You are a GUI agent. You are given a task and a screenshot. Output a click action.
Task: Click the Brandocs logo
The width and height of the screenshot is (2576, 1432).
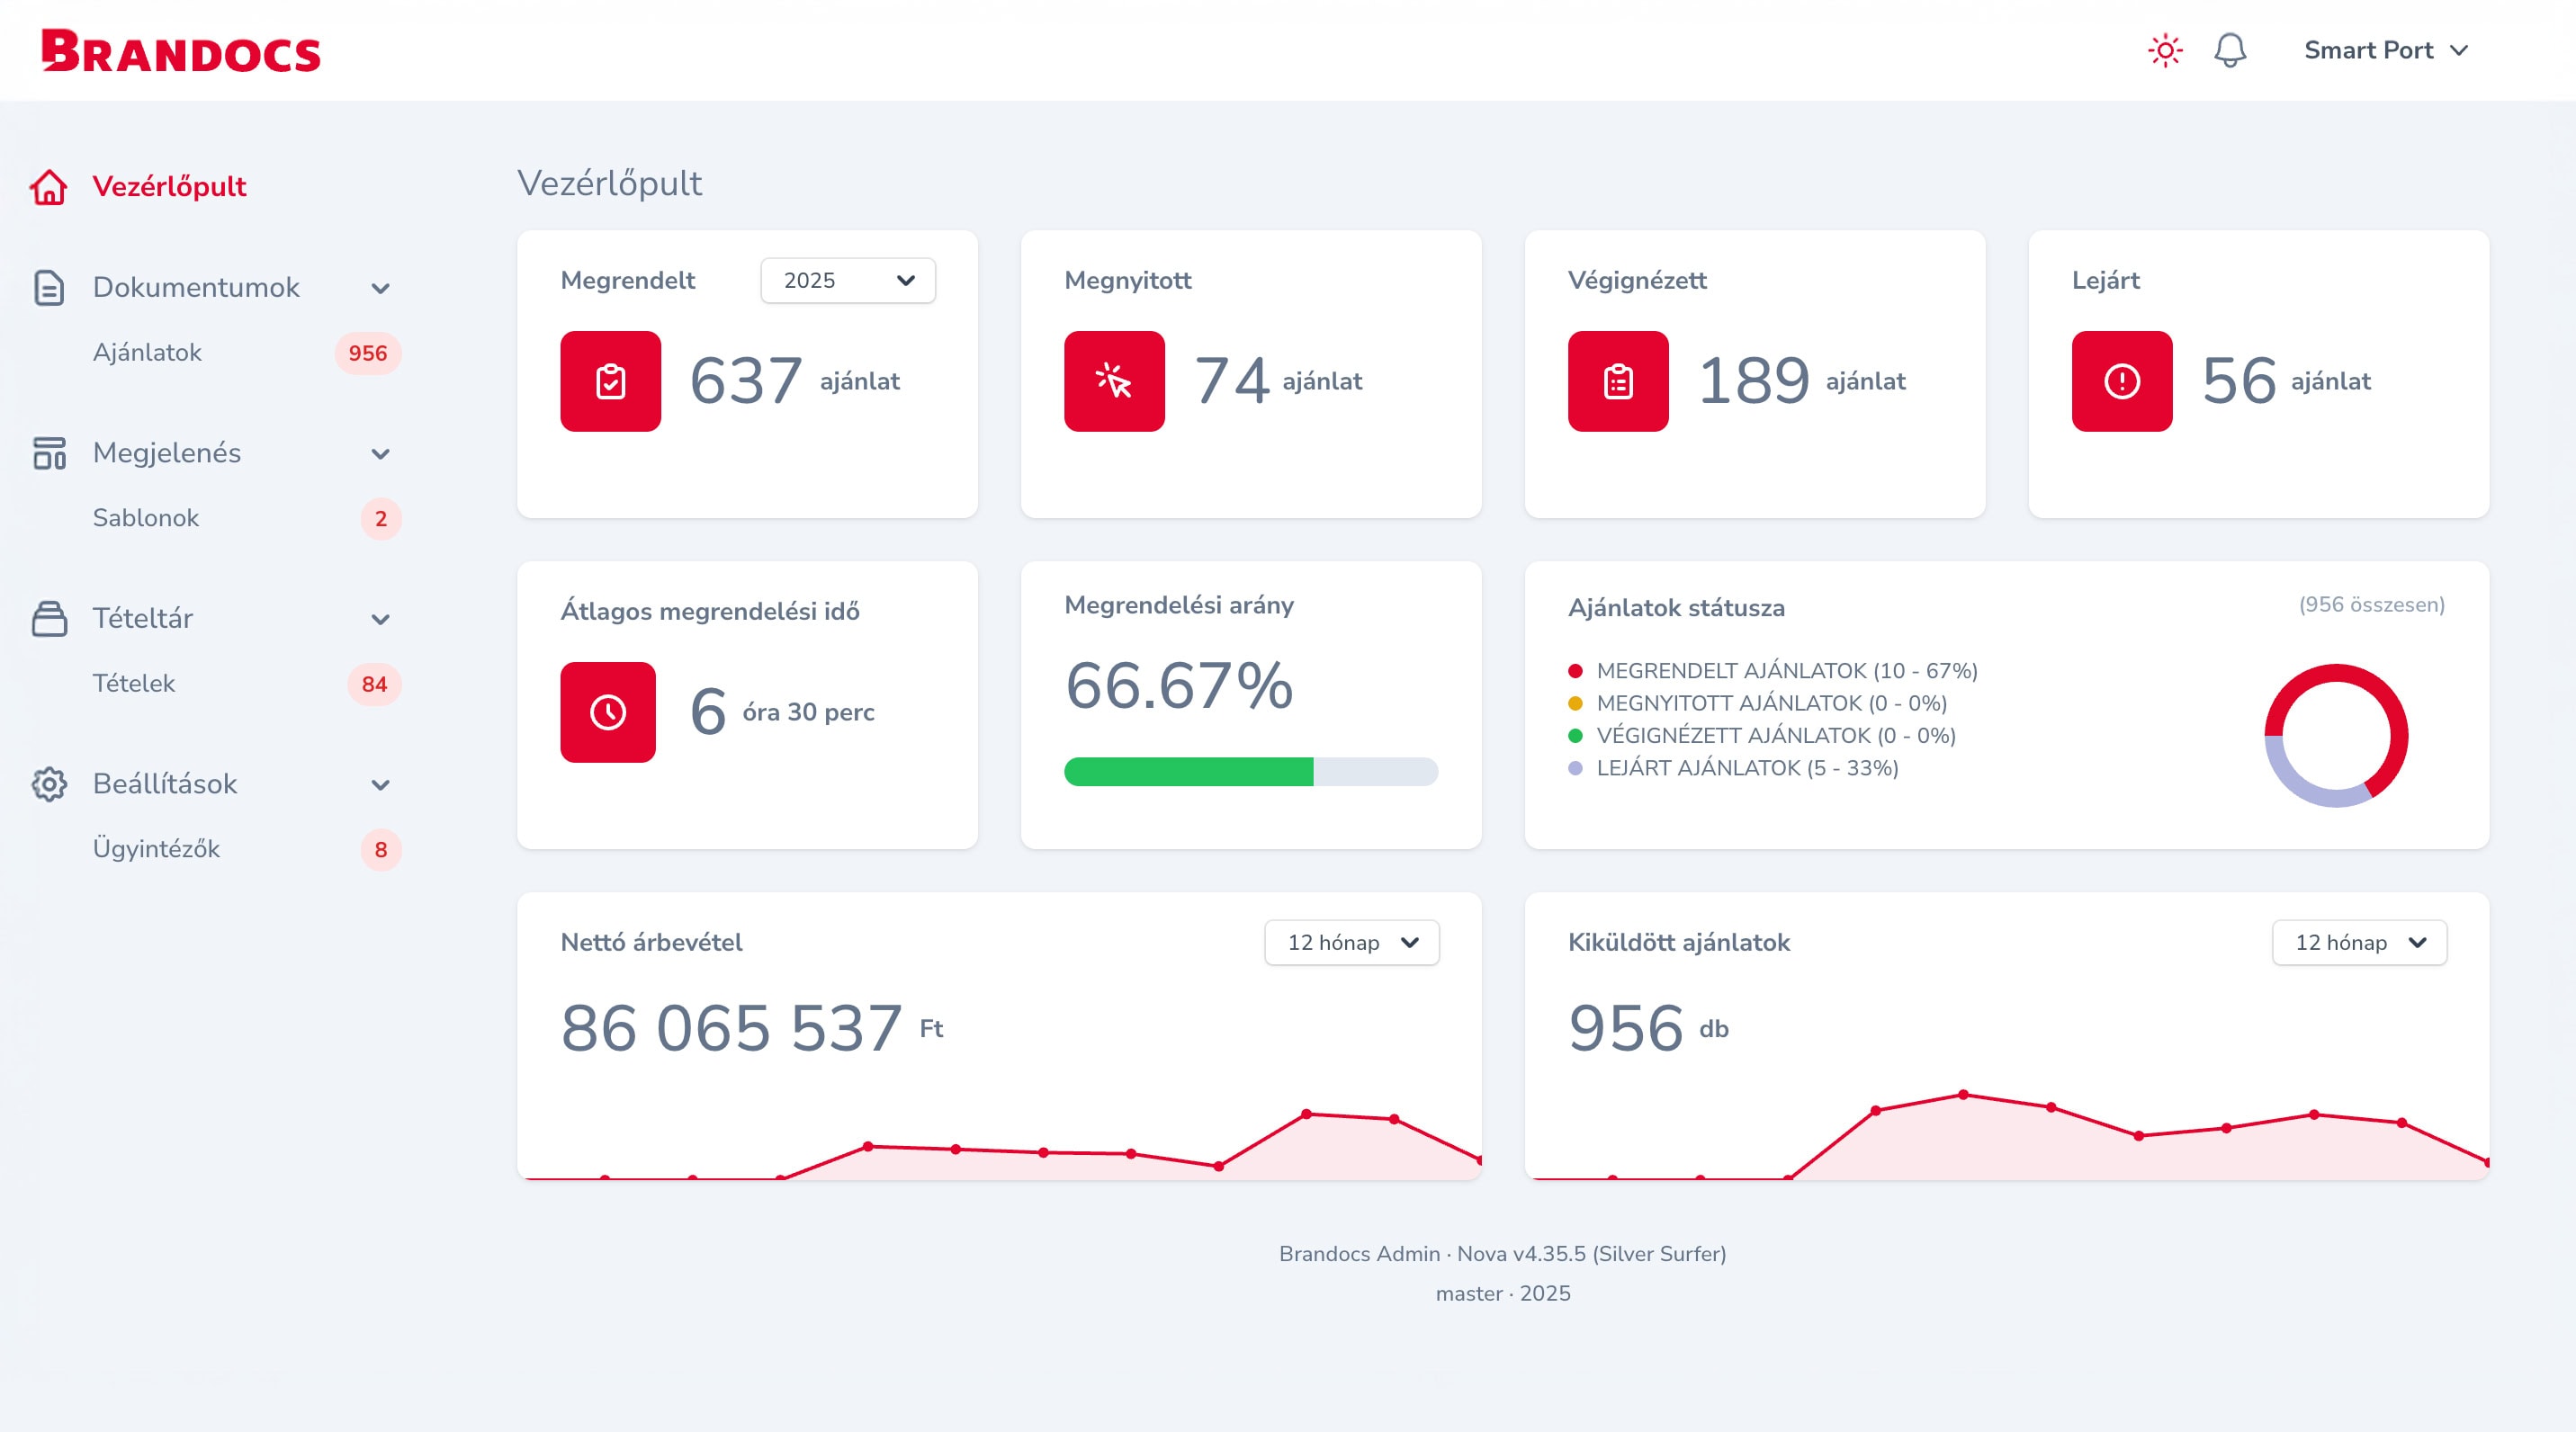click(x=181, y=51)
